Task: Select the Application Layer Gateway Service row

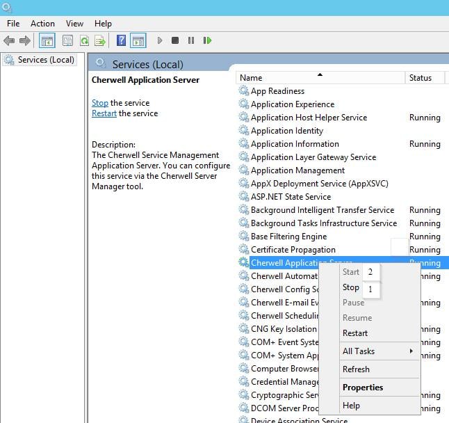Action: tap(343, 157)
